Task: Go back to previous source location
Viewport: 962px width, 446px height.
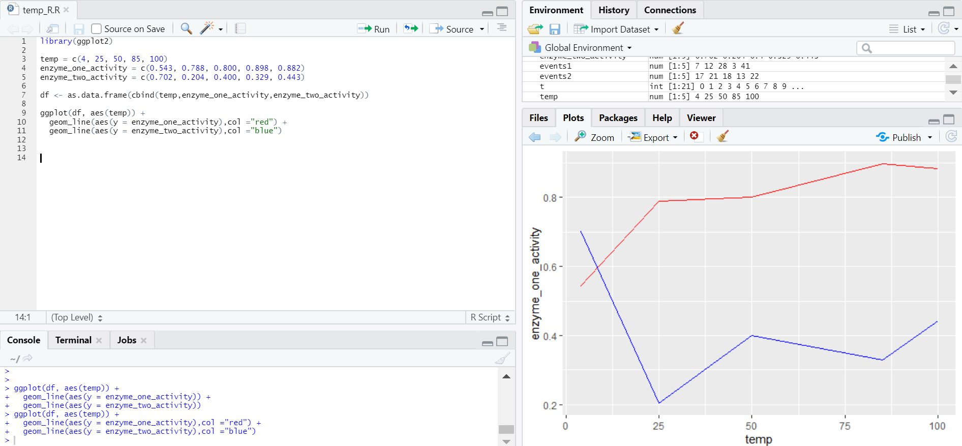Action: (13, 29)
